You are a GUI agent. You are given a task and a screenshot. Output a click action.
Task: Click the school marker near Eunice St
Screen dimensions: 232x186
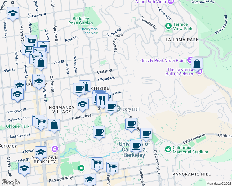[13, 13]
